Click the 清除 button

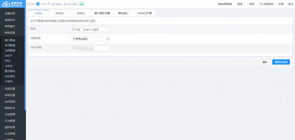coord(265,62)
